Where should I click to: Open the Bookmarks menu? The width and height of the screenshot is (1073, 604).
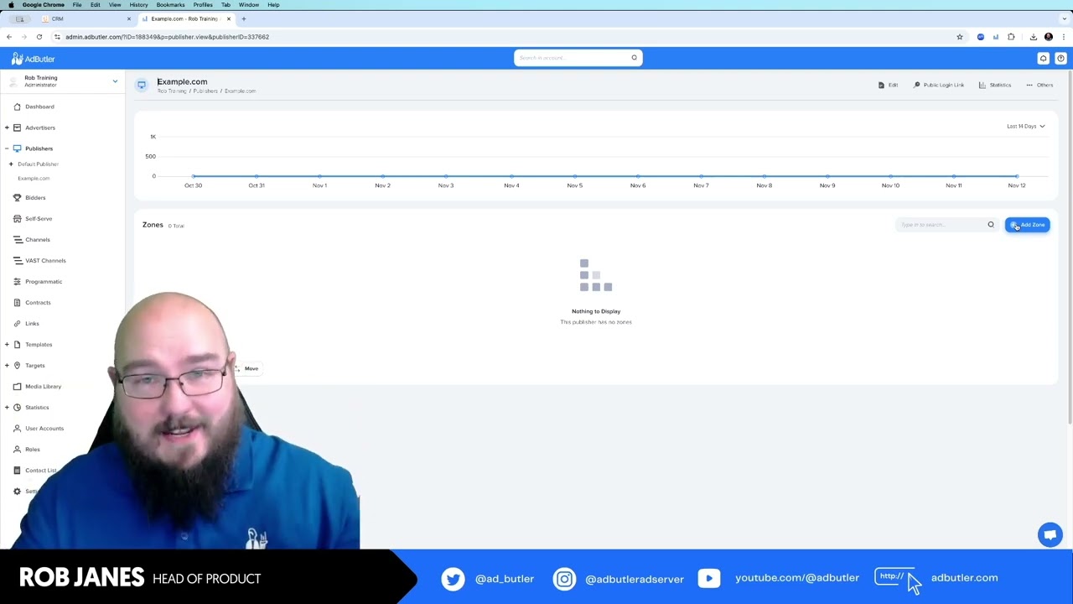coord(170,5)
